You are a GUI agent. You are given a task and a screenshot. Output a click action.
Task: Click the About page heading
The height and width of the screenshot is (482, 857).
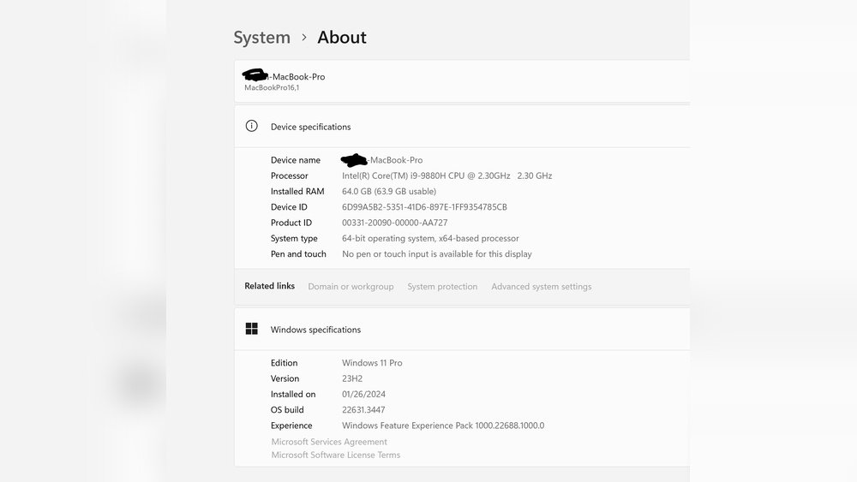(342, 37)
